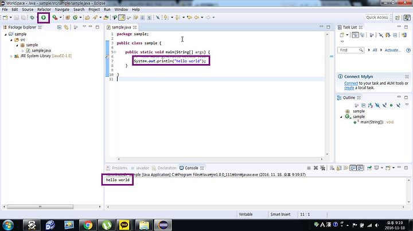Click the Open Perspective icon near Quick Access
Screen dimensions: 413x231
398,18
